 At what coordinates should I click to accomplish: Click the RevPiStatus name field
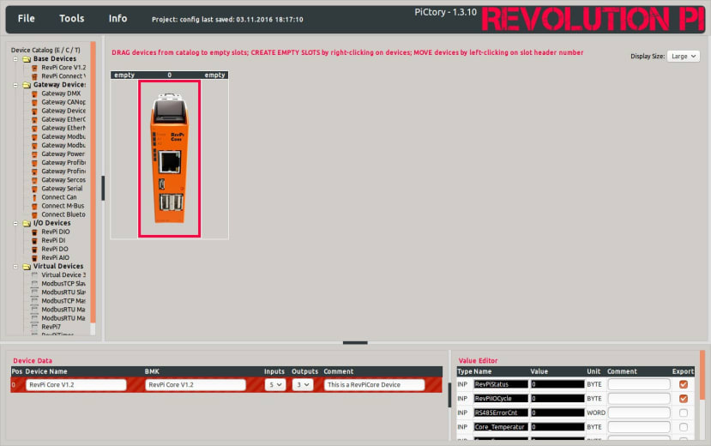(501, 384)
